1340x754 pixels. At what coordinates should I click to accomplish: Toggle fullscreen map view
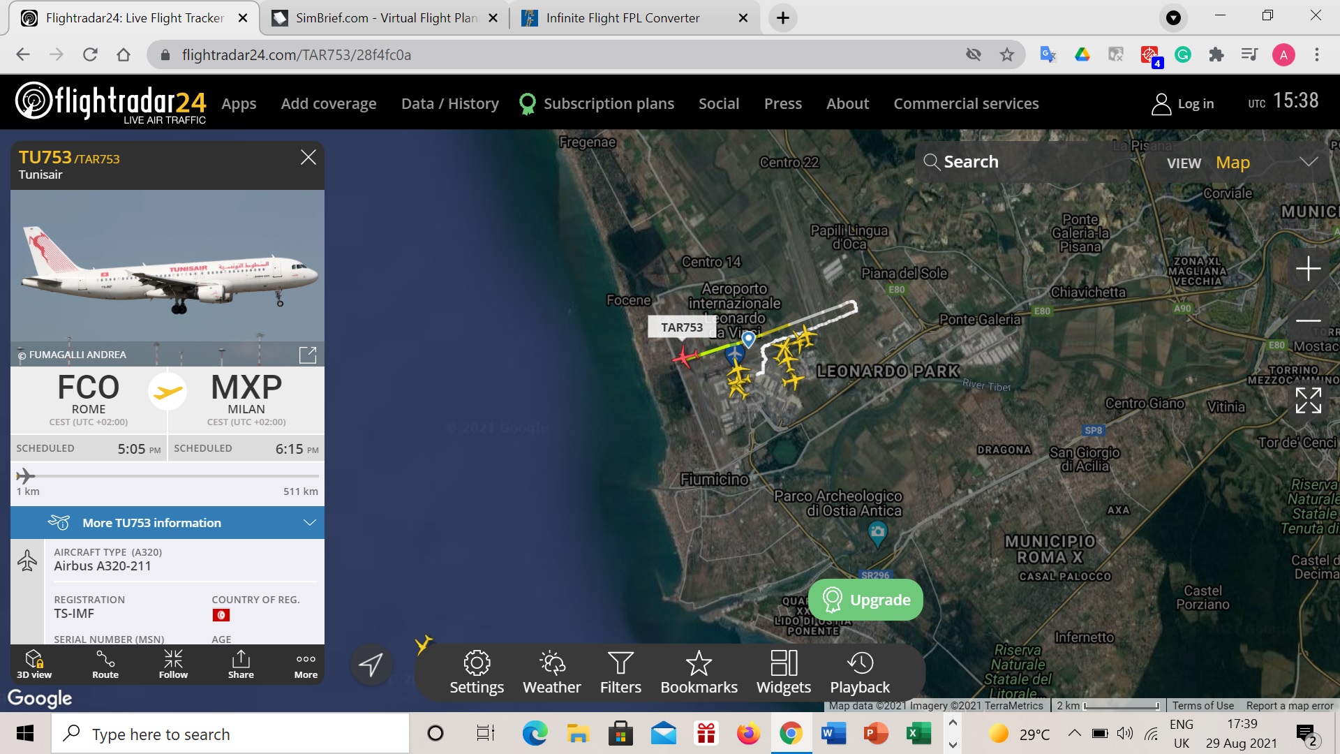tap(1308, 401)
